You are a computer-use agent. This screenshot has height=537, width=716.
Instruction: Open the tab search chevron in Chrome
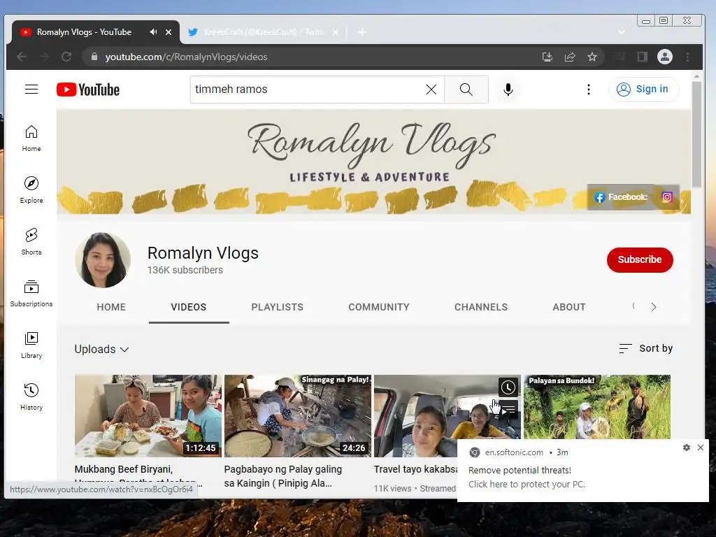(x=622, y=32)
